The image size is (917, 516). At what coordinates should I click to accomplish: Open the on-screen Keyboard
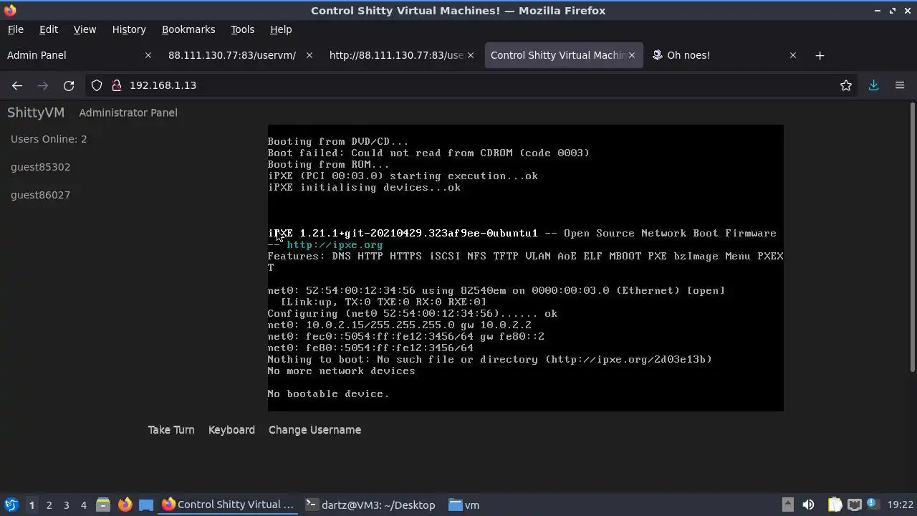pos(231,430)
